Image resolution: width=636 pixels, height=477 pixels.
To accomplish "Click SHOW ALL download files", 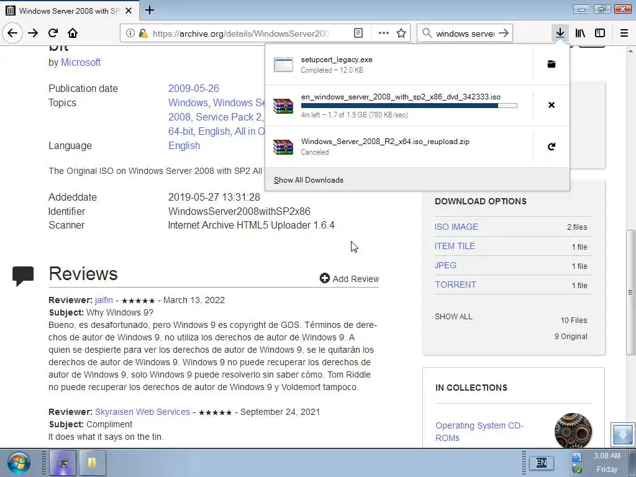I will click(x=453, y=317).
